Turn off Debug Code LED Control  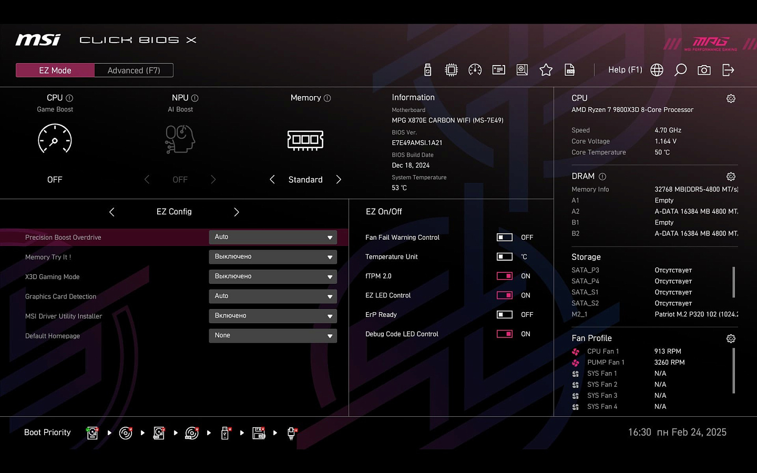point(505,334)
